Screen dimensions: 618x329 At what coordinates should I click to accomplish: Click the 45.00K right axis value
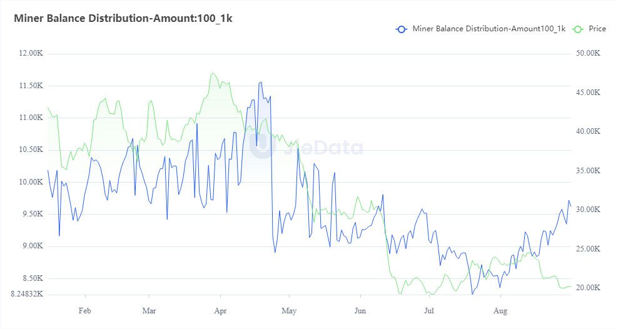click(x=589, y=92)
